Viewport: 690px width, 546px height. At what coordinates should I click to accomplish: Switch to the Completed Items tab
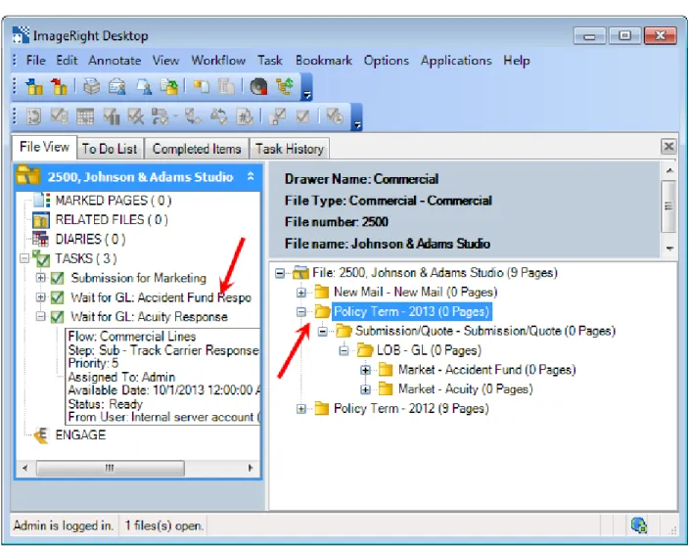tap(197, 149)
